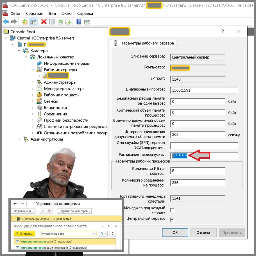Click the Forward arrow toolbar icon

[14, 22]
